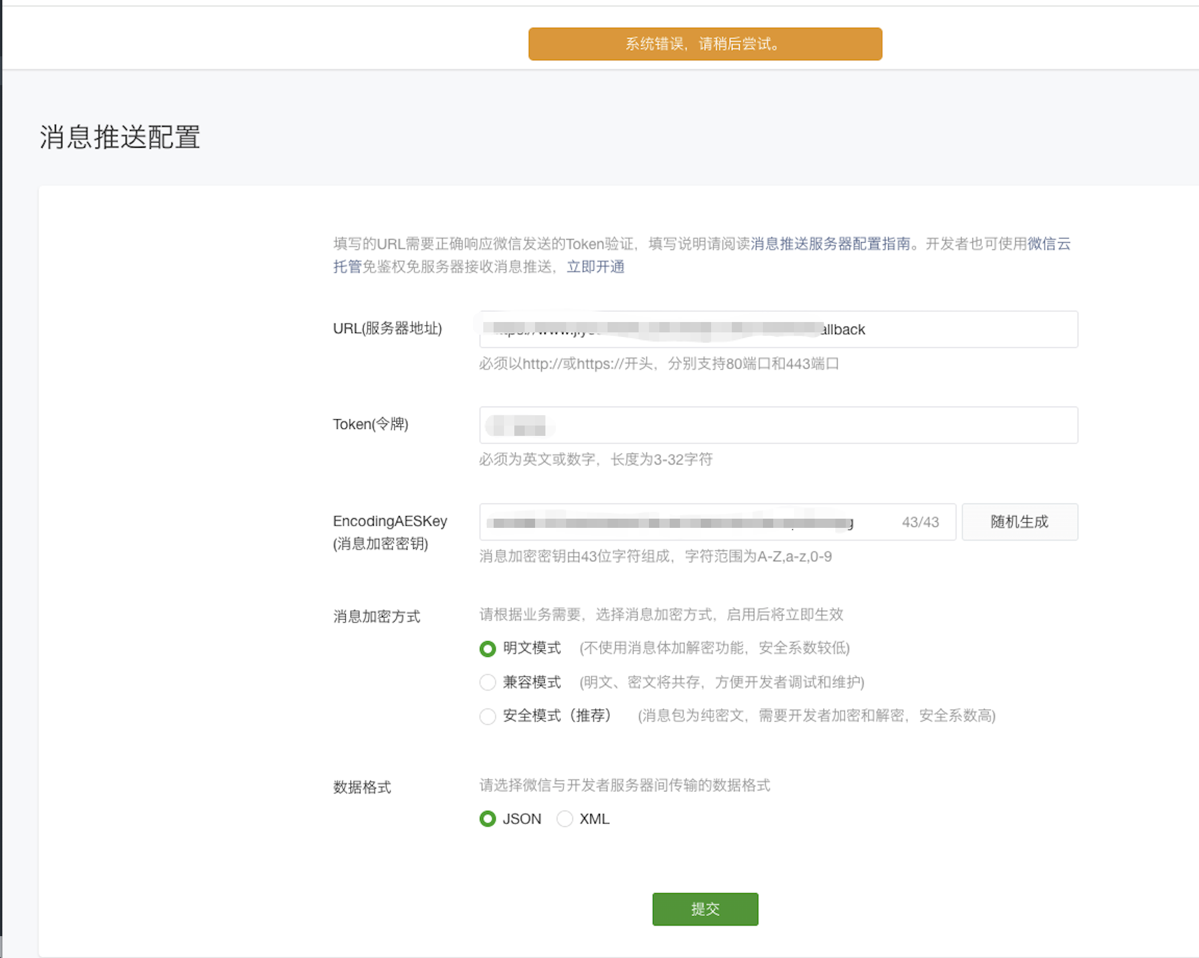Click the orange 系统错误 error banner
Image resolution: width=1199 pixels, height=958 pixels.
[x=705, y=44]
